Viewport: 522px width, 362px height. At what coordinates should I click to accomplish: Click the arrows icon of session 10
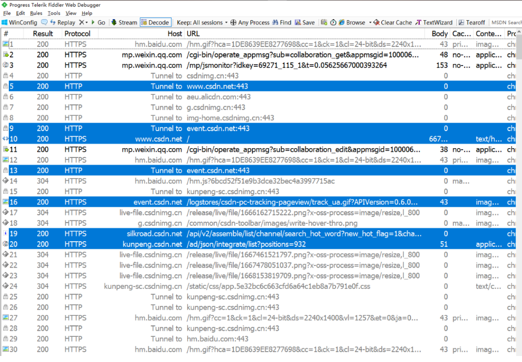tap(5, 139)
